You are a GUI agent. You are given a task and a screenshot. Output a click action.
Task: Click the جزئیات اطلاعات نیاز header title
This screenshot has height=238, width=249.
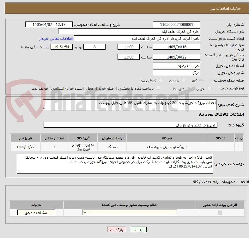coord(225,9)
